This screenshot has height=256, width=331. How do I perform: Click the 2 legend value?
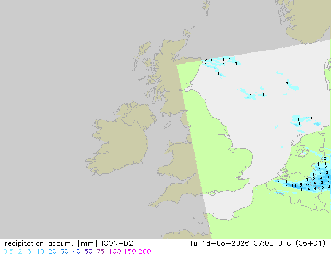20,252
